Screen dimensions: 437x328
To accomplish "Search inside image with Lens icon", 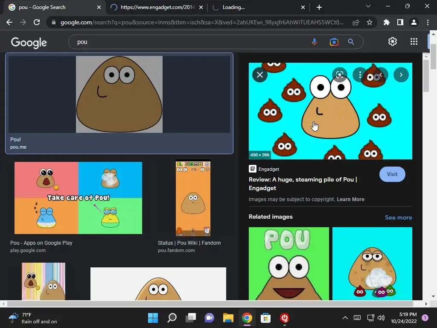I will click(x=339, y=75).
